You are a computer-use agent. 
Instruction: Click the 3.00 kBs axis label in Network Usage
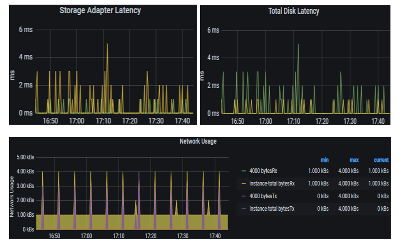pyautogui.click(x=26, y=186)
